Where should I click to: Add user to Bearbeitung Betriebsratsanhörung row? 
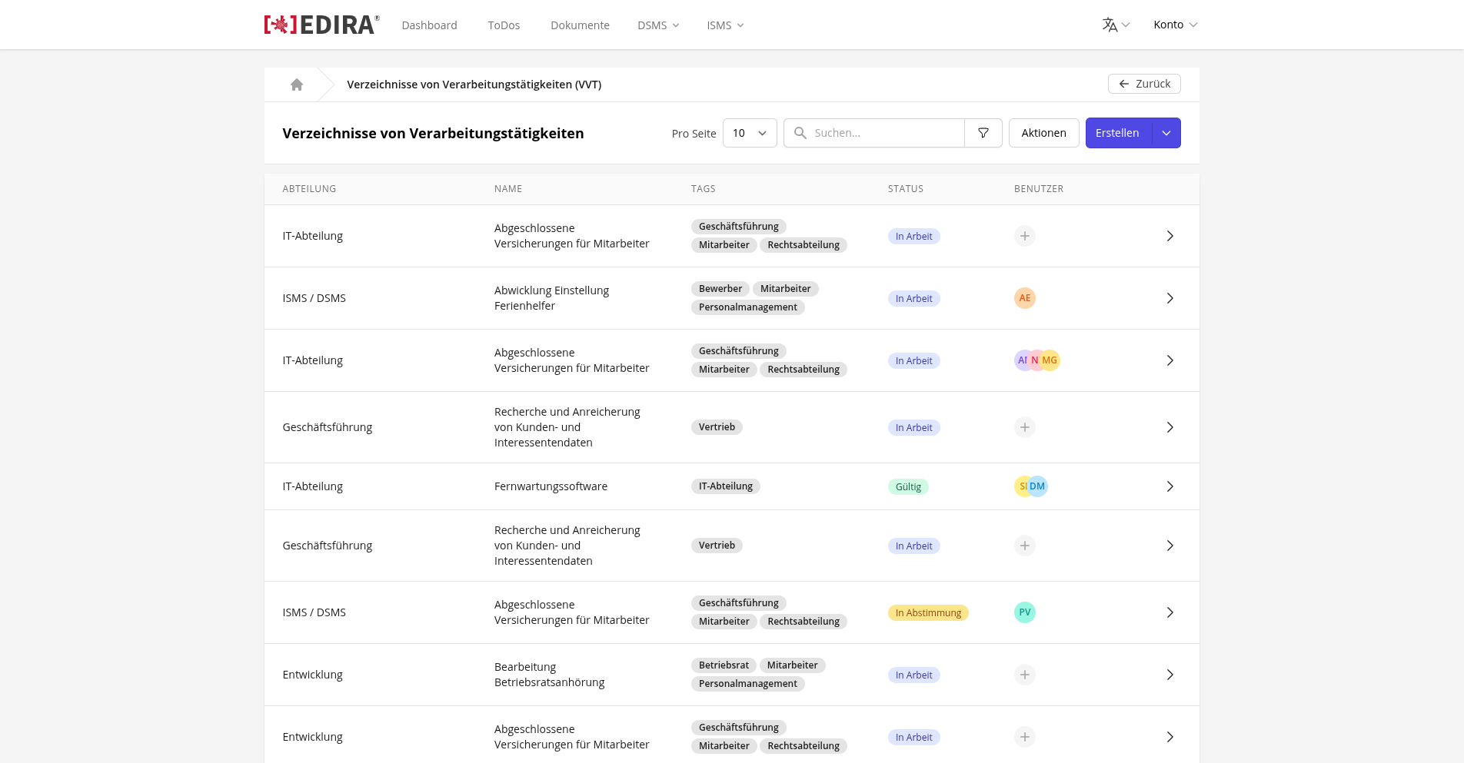click(x=1025, y=675)
